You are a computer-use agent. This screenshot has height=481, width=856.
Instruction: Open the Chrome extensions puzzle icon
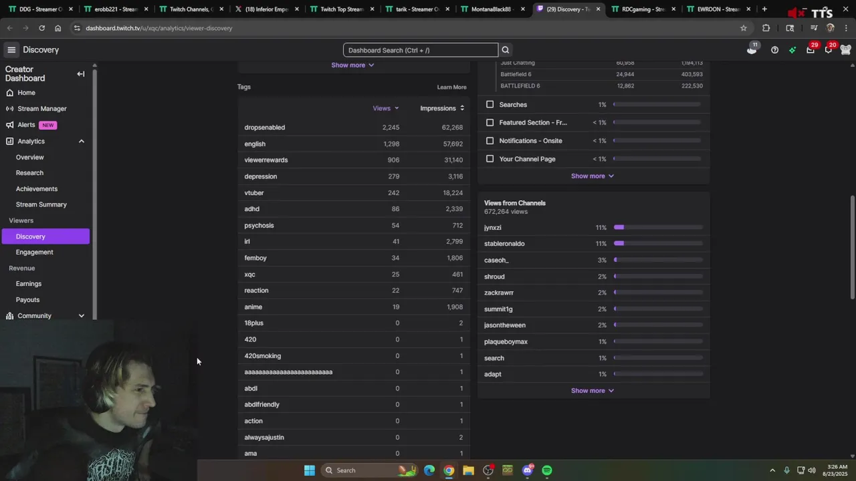tap(766, 28)
